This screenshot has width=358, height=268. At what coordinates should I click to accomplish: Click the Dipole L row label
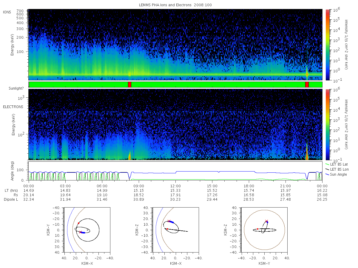tap(11, 199)
